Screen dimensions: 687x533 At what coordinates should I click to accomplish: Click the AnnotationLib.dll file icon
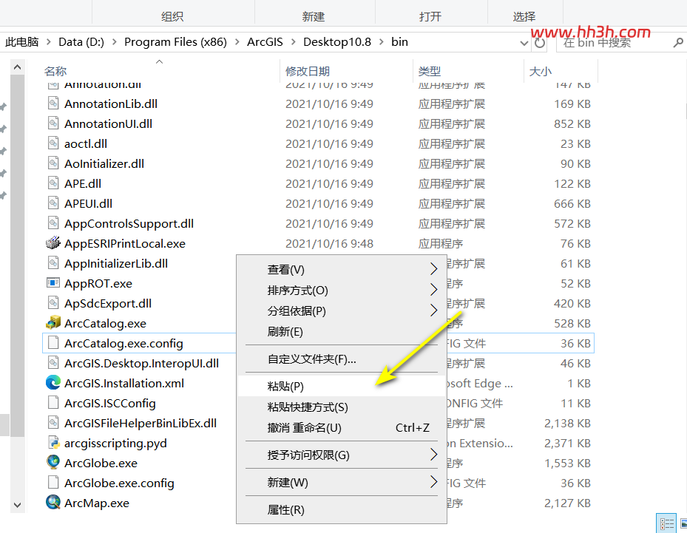(53, 103)
